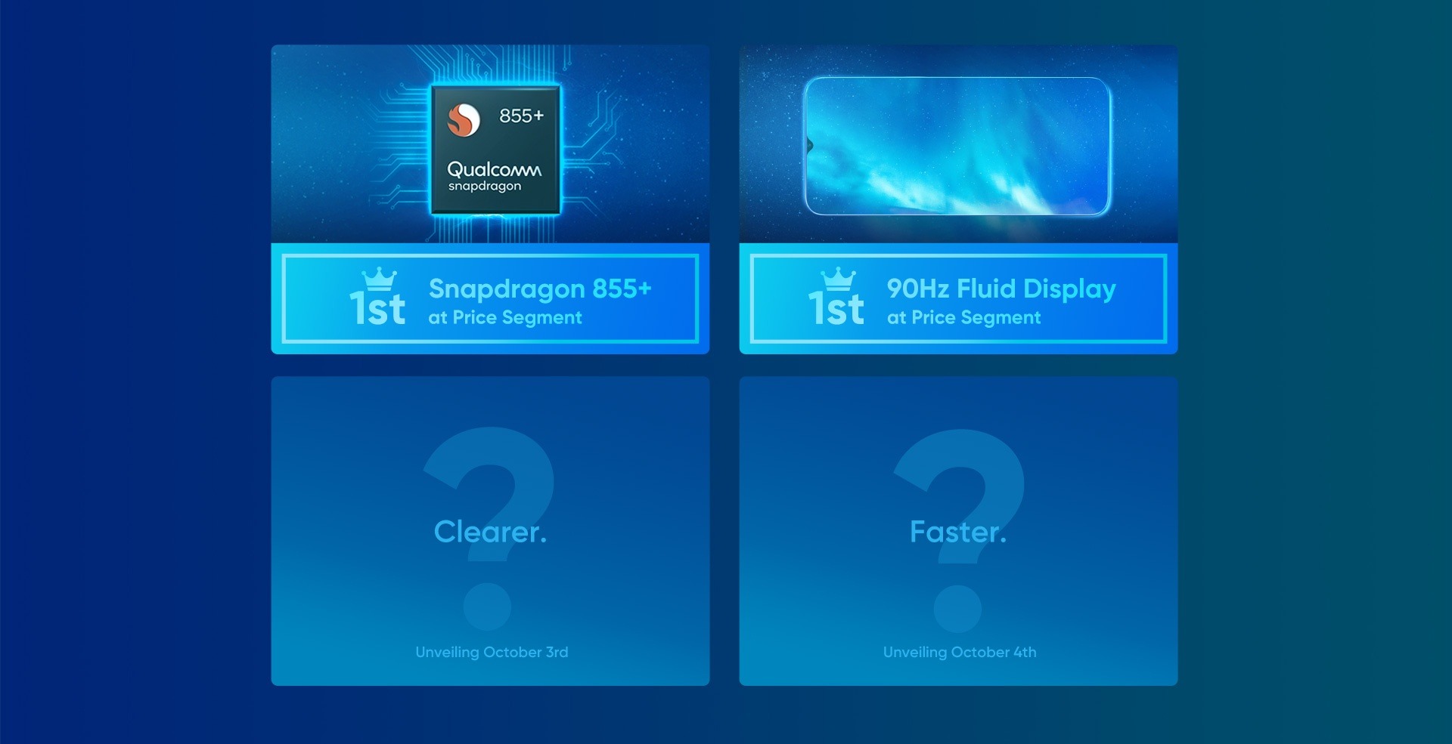Select the 'Faster.' teaser card
Viewport: 1452px width, 744px height.
[x=958, y=531]
